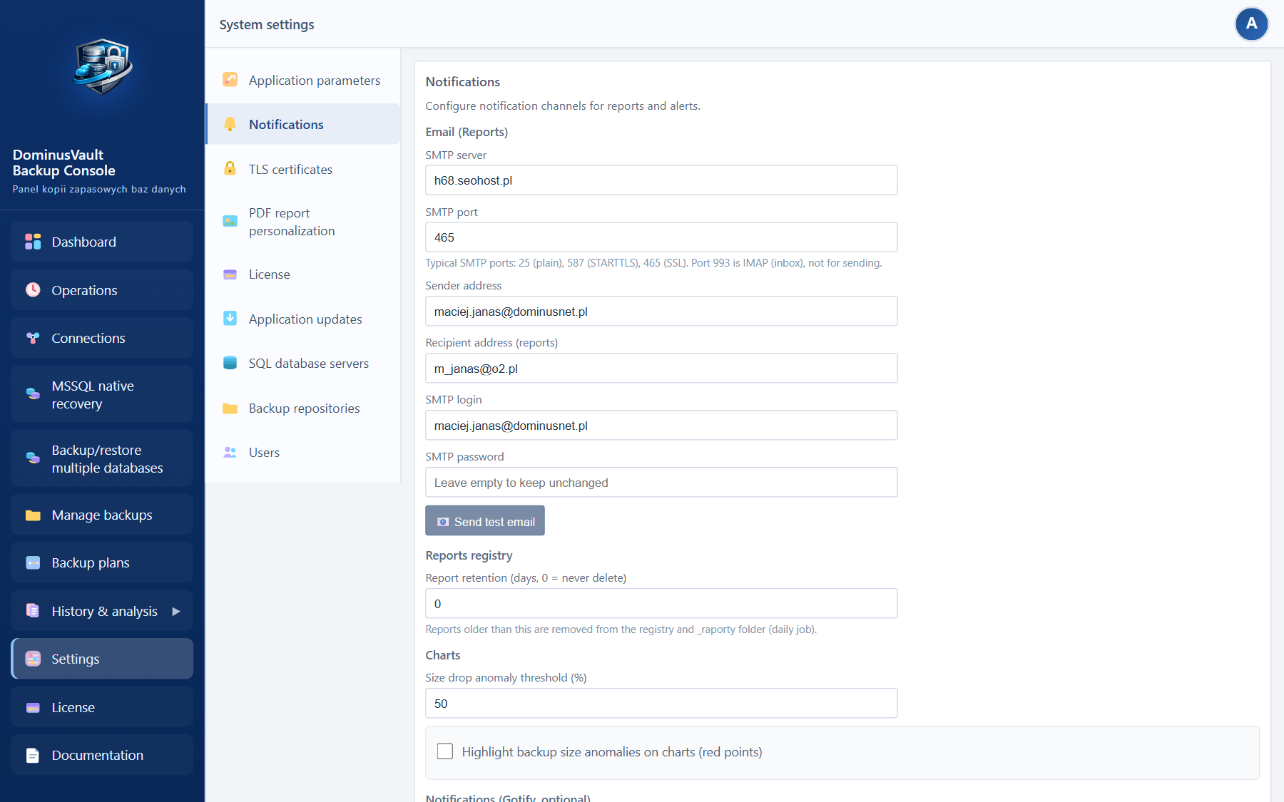Open Documentation page
This screenshot has height=802, width=1284.
[x=102, y=755]
